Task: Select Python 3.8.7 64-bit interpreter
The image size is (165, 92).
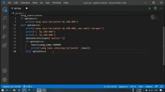Action: 12,86
